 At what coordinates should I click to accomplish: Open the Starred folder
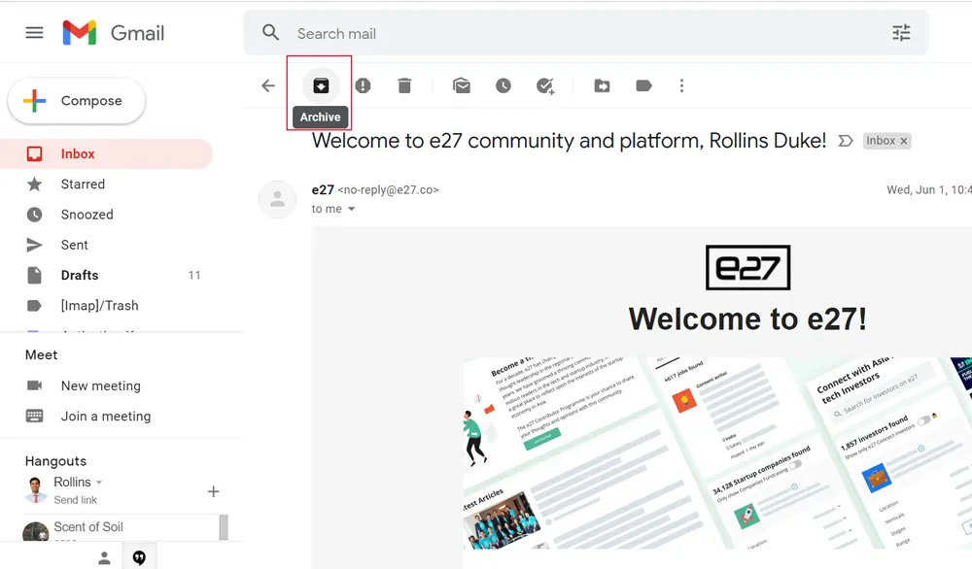pyautogui.click(x=83, y=184)
